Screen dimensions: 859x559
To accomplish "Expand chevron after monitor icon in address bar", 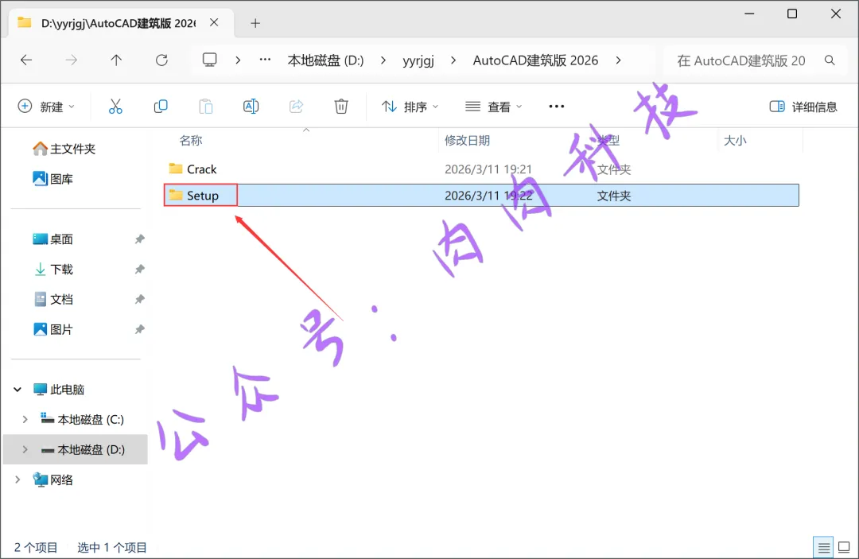I will 238,60.
